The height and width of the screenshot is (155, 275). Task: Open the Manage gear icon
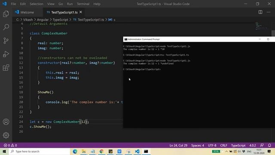(6, 135)
